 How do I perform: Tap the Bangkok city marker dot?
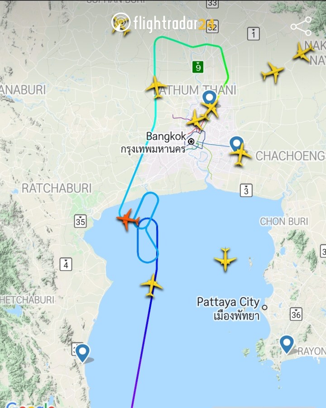[191, 142]
